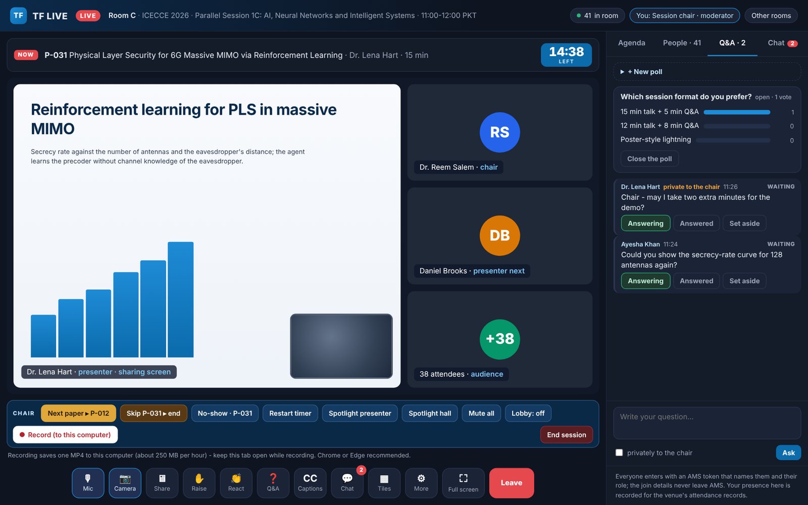Turn on CC Captions
Viewport: 808px width, 505px height.
pos(310,483)
